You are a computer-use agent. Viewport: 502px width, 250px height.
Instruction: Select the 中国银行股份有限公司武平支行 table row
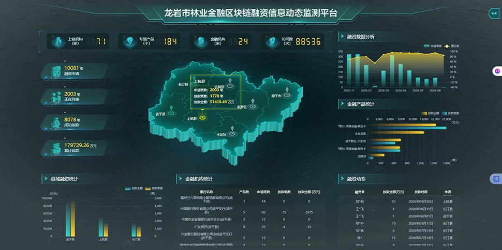click(x=250, y=210)
